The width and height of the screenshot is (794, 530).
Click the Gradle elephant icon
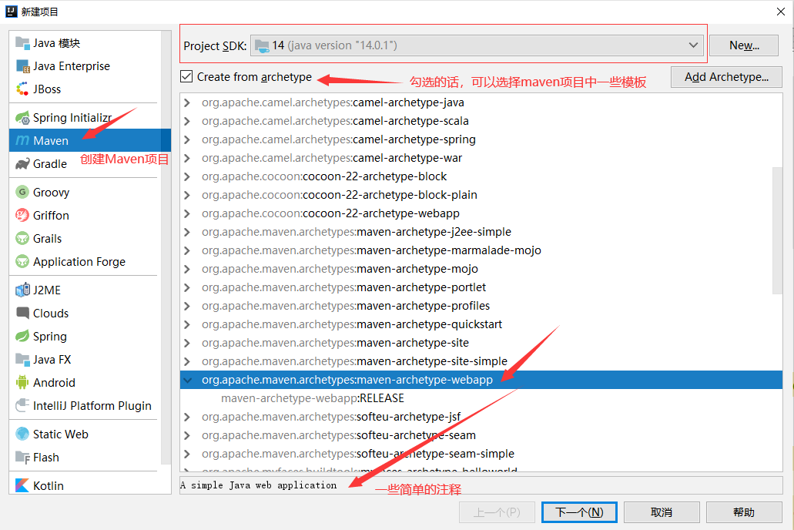tap(22, 163)
